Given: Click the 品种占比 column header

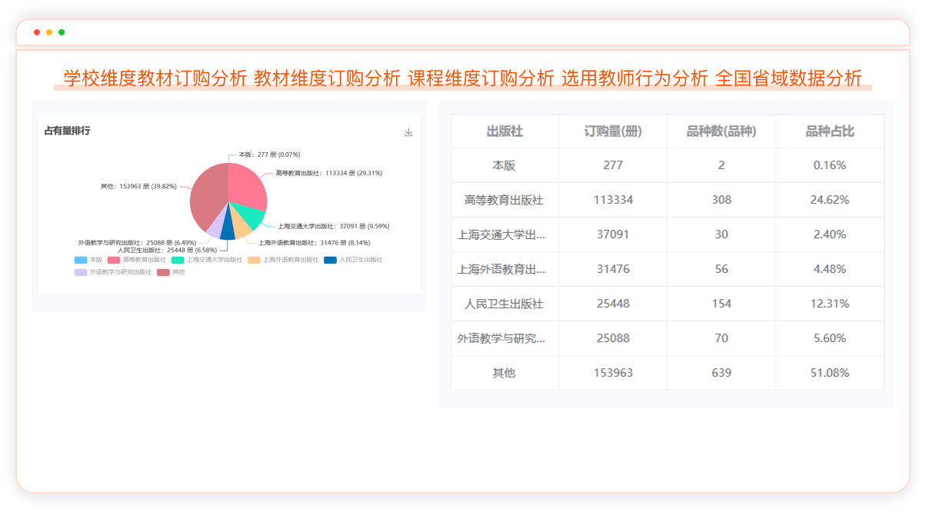Looking at the screenshot, I should (x=830, y=131).
